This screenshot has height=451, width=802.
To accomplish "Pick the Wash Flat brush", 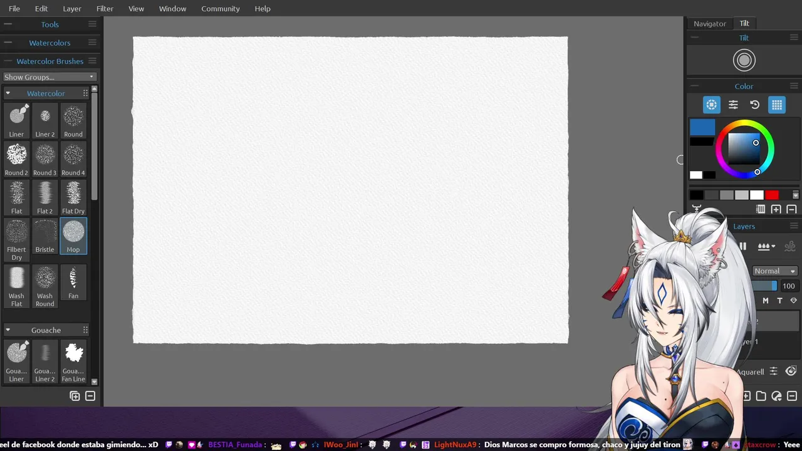I will (16, 286).
